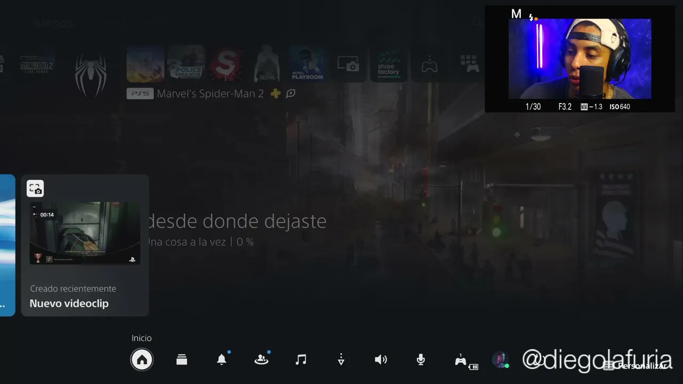Open the Police Simulator game tile
The image size is (683, 384).
[186, 64]
